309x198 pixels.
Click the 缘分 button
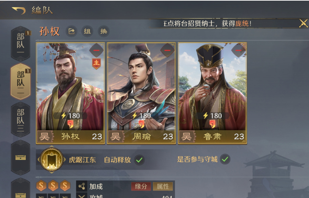(x=141, y=186)
